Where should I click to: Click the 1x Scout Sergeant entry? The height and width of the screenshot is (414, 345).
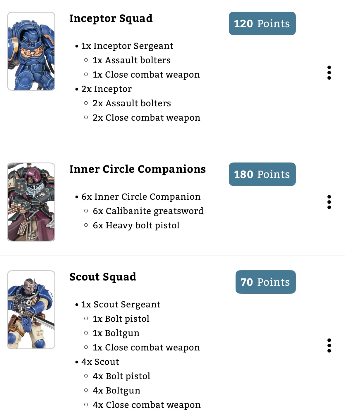pos(121,304)
